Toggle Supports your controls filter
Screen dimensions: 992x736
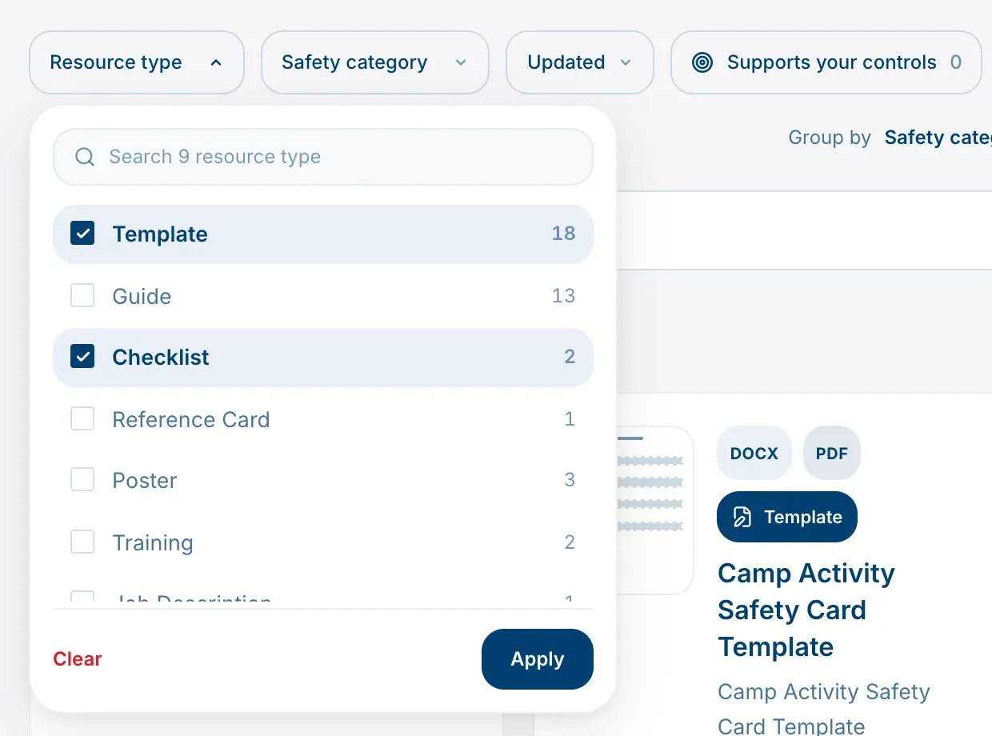pyautogui.click(x=826, y=62)
